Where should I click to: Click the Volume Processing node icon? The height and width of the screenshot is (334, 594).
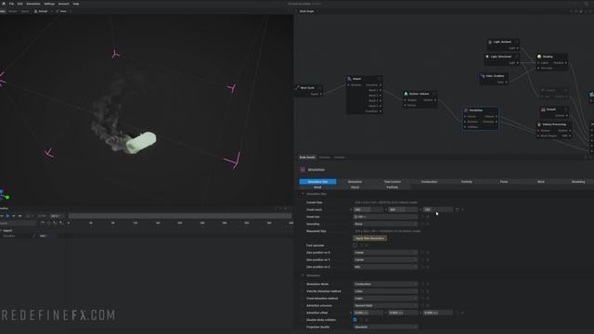539,124
